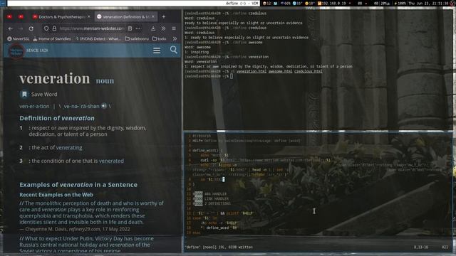Viewport: 456px width, 256px height.
Task: Open the Home of Swindles bookmark
Action: point(52,38)
